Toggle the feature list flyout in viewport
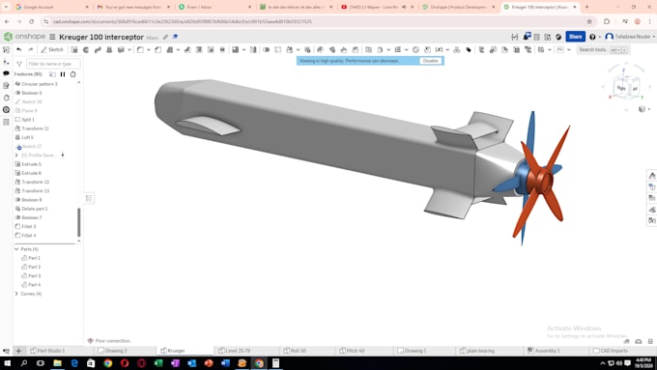This screenshot has width=657, height=370. pyautogui.click(x=89, y=198)
